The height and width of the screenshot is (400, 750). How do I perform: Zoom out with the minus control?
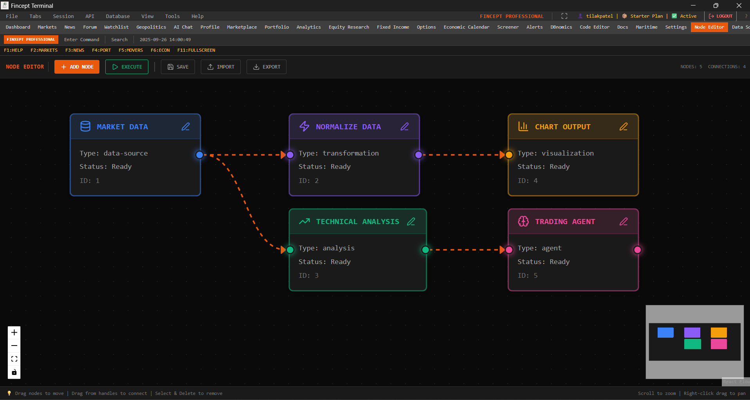(14, 346)
